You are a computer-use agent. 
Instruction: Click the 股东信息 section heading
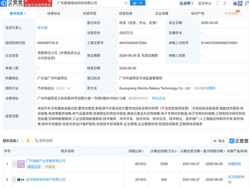(10, 141)
